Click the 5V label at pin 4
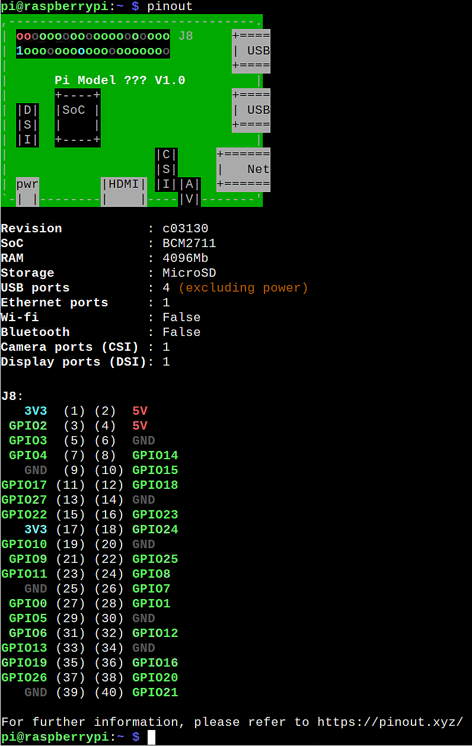The height and width of the screenshot is (746, 472). (x=139, y=425)
